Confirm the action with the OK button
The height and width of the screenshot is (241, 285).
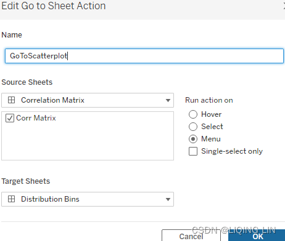pos(257,235)
